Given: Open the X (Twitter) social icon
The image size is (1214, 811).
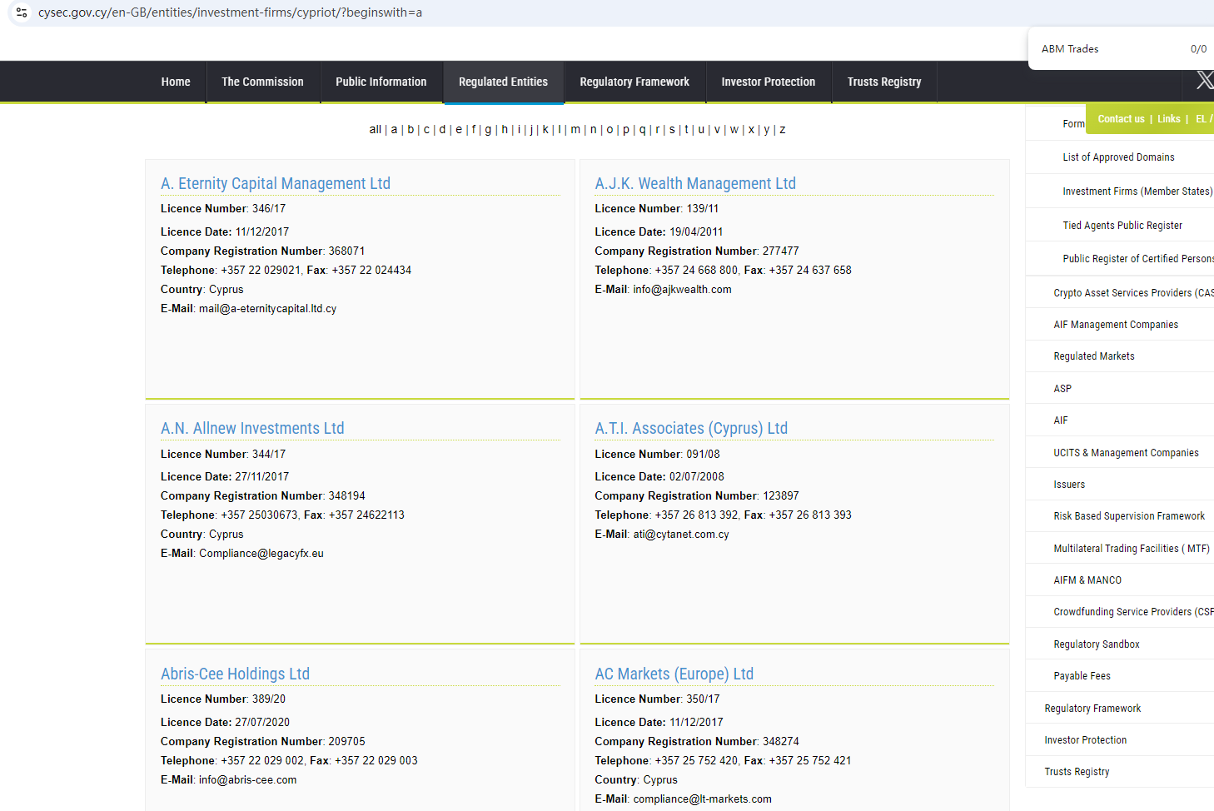Looking at the screenshot, I should click(x=1204, y=81).
